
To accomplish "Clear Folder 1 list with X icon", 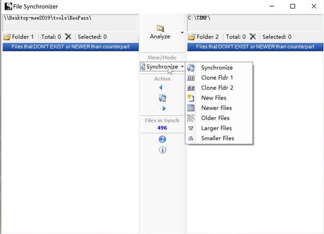I will tap(68, 37).
